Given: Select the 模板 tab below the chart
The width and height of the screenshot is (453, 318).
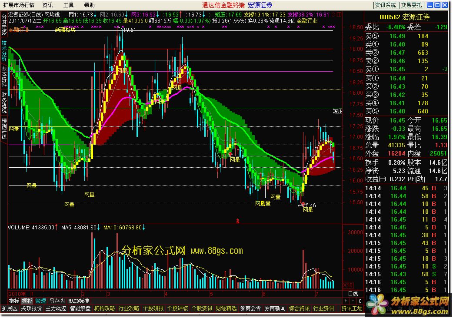Looking at the screenshot, I should [x=27, y=301].
